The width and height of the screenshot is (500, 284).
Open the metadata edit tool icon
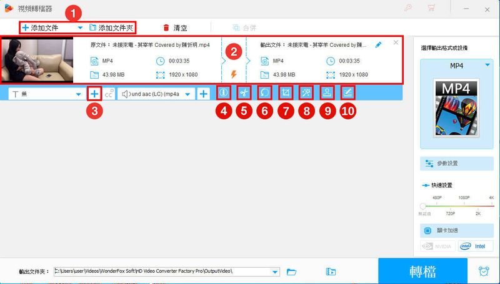click(347, 92)
